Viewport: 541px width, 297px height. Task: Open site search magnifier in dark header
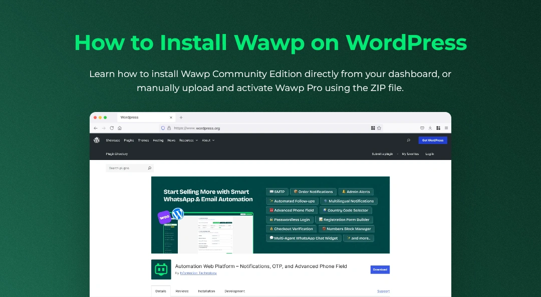pyautogui.click(x=409, y=140)
